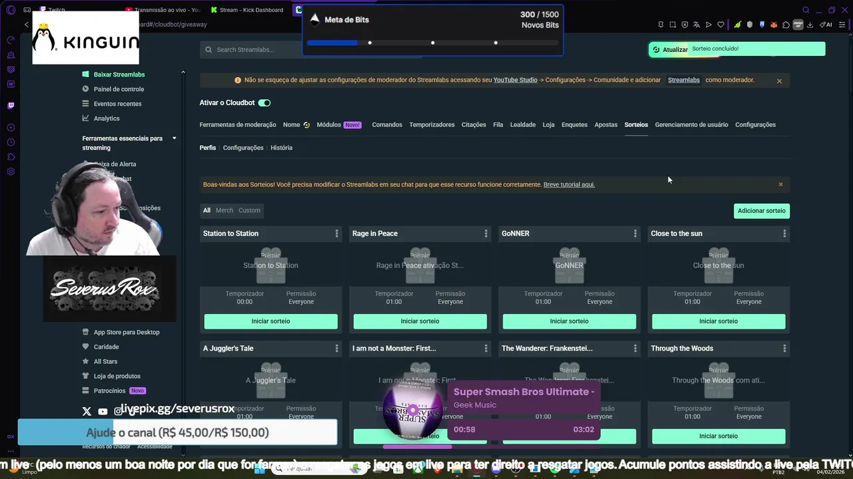Start the Through the Woods giveaway
This screenshot has width=853, height=479.
tap(718, 436)
